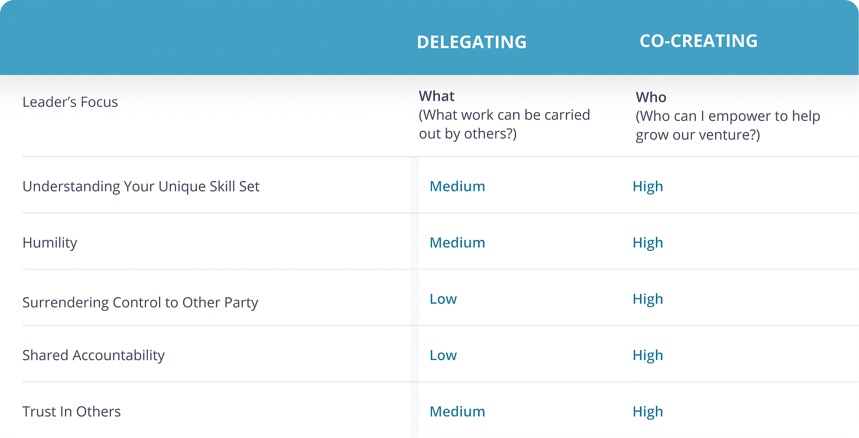The height and width of the screenshot is (438, 859).
Task: Click the DELEGATING column header
Action: pyautogui.click(x=471, y=42)
